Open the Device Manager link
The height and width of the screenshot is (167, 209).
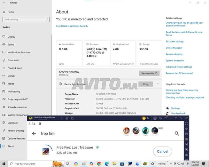coord(174,48)
